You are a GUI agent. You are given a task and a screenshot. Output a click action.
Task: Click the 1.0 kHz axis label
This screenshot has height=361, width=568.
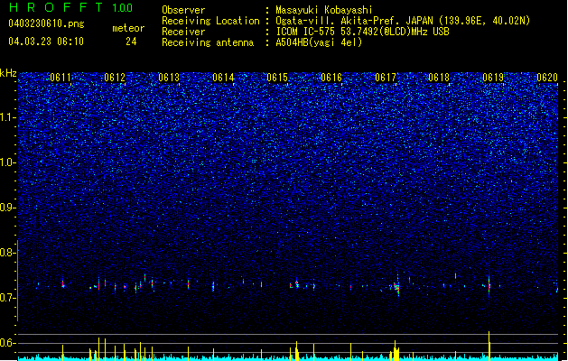tap(8, 162)
